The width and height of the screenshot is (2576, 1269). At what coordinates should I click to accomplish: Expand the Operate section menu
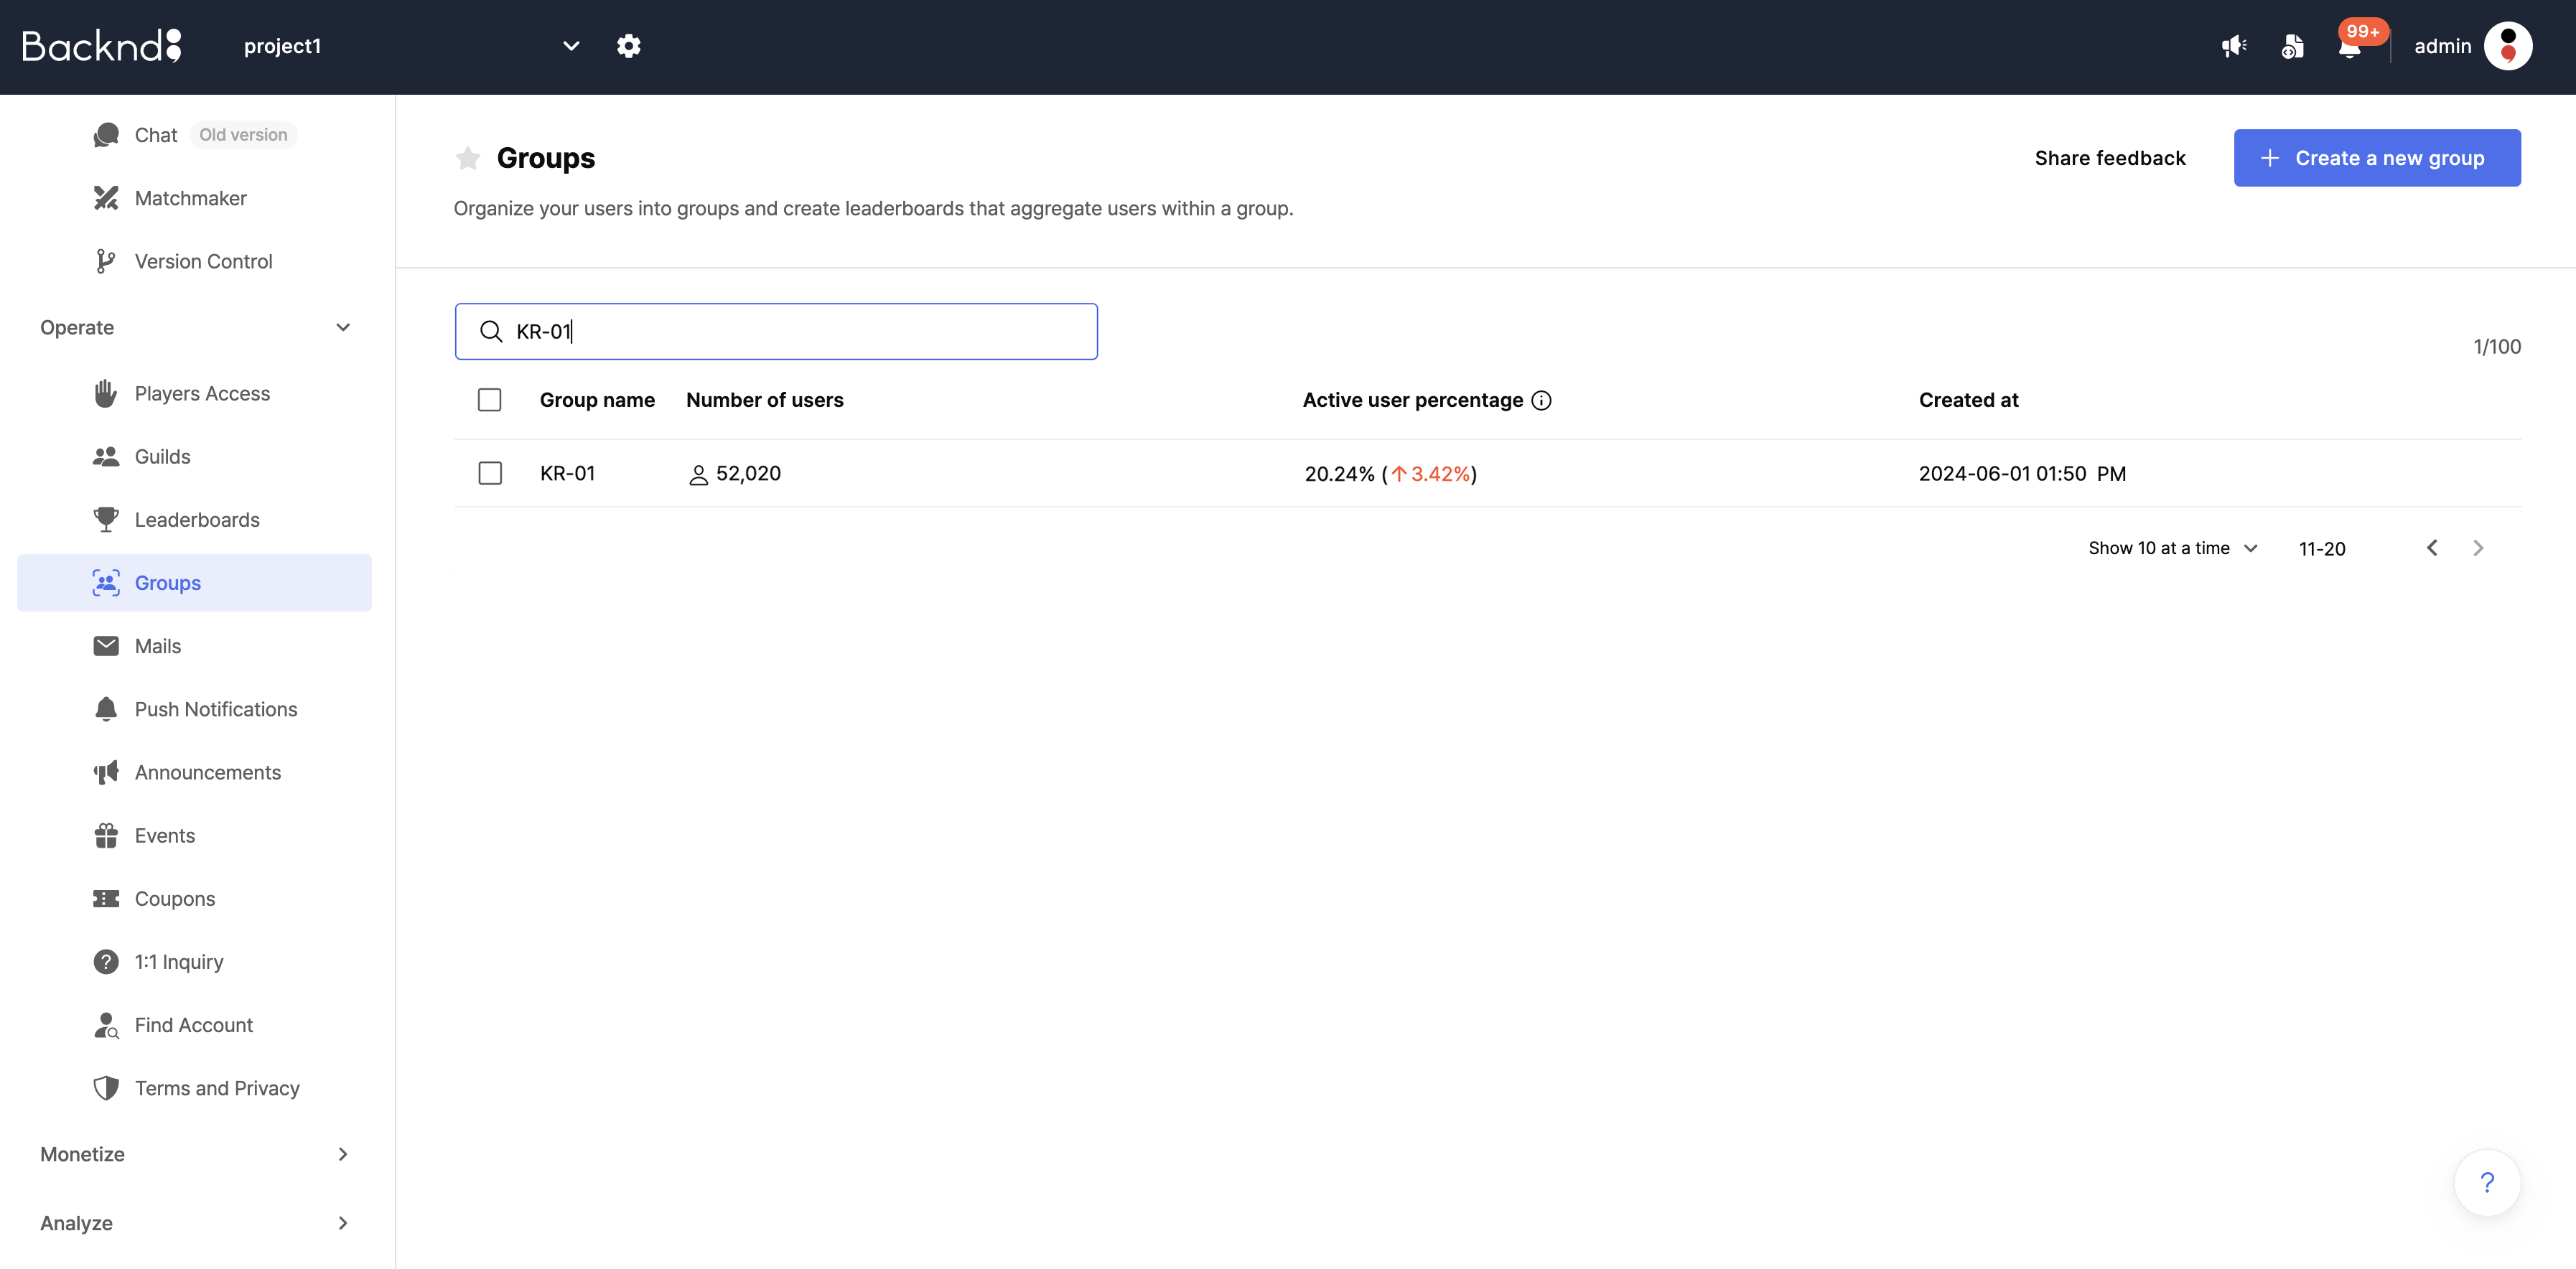pyautogui.click(x=342, y=325)
